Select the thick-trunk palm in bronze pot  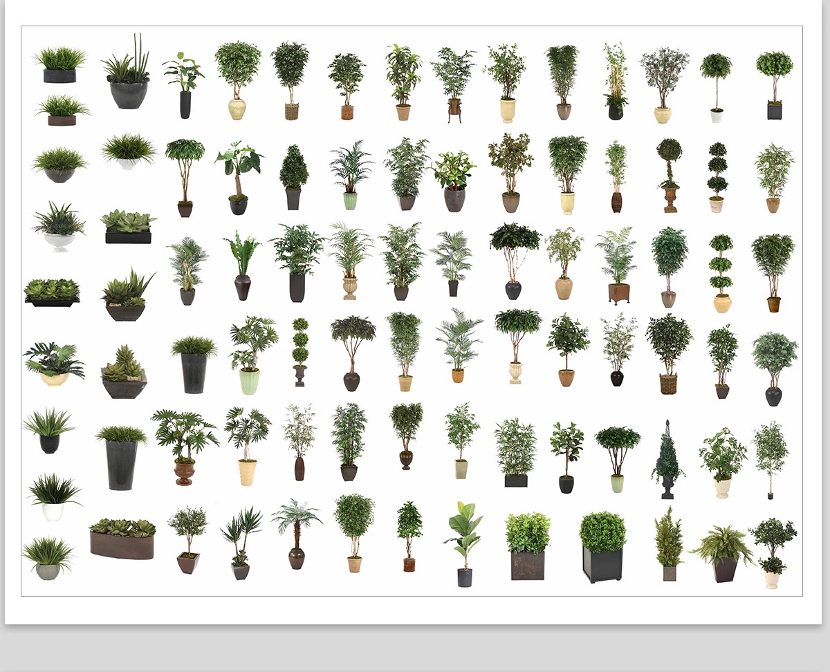tap(297, 534)
